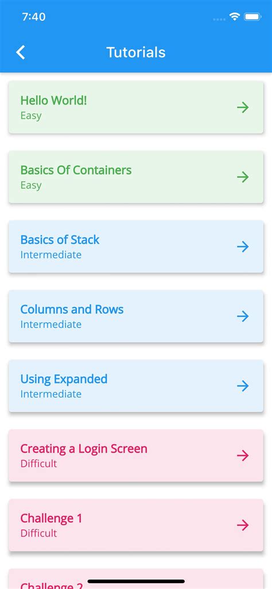Screen dimensions: 272x589
Task: Click the arrow on Challenge 1 card
Action: 243,525
